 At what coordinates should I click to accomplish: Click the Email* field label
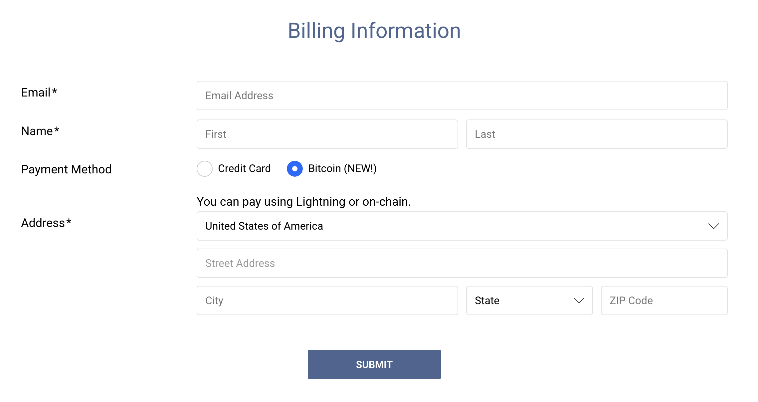pos(39,93)
